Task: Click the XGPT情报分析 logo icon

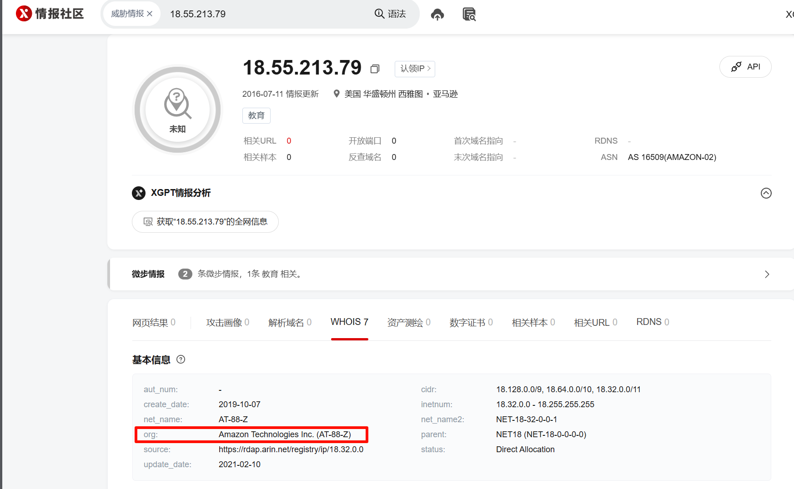Action: (x=139, y=193)
